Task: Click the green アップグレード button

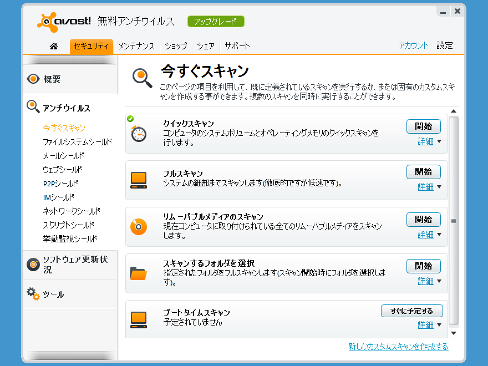Action: click(216, 22)
